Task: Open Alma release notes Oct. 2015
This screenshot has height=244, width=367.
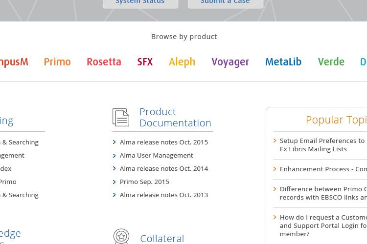Action: click(x=164, y=142)
